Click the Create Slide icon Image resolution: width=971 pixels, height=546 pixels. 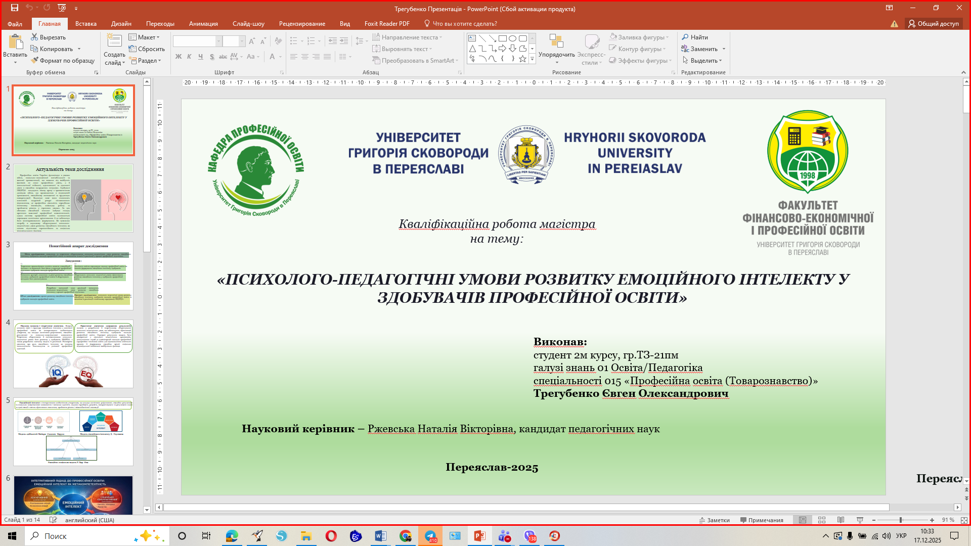pos(114,41)
